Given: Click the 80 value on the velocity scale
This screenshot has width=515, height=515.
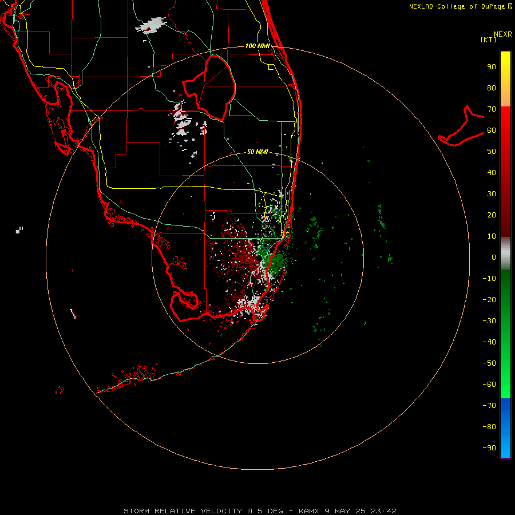Looking at the screenshot, I should (x=492, y=88).
